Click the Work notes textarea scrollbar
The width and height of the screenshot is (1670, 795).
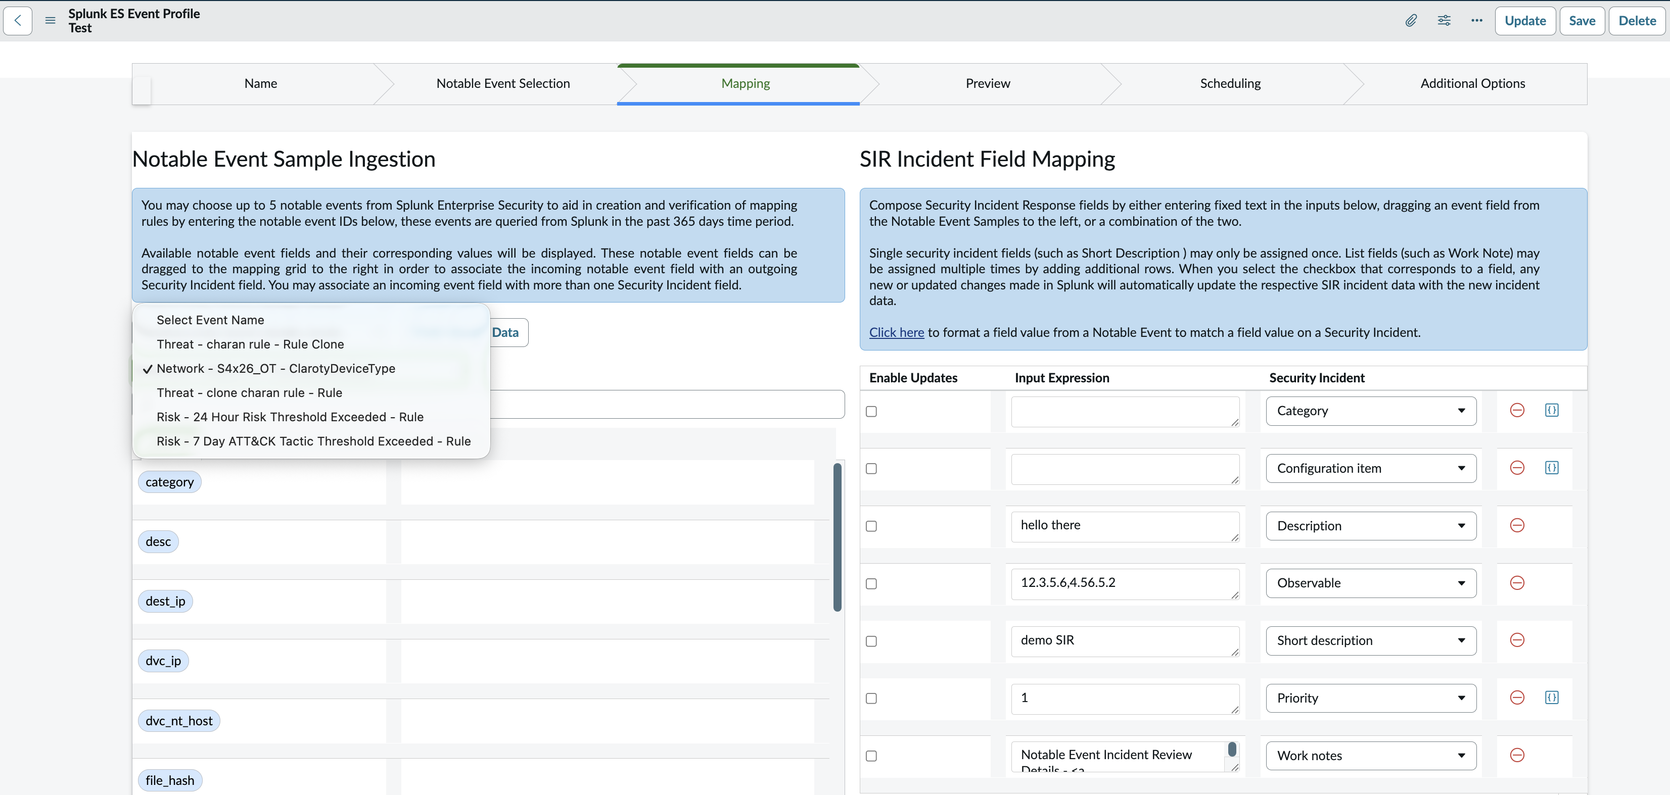(1232, 750)
